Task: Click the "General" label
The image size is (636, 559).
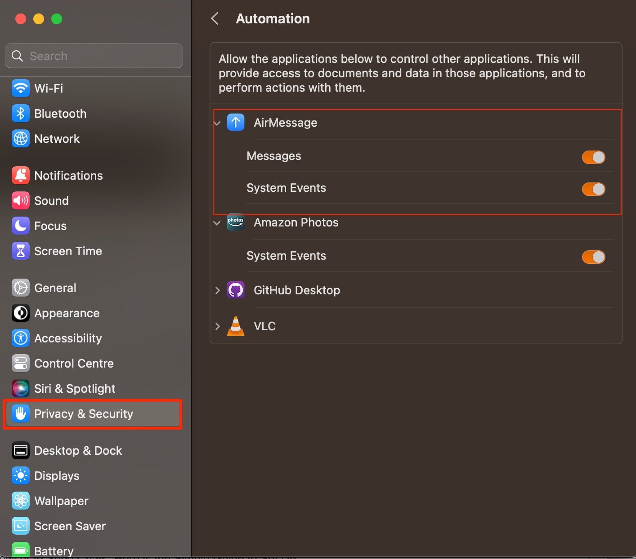Action: tap(55, 288)
